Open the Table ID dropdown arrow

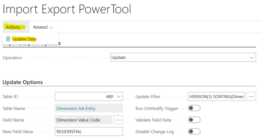119,97
